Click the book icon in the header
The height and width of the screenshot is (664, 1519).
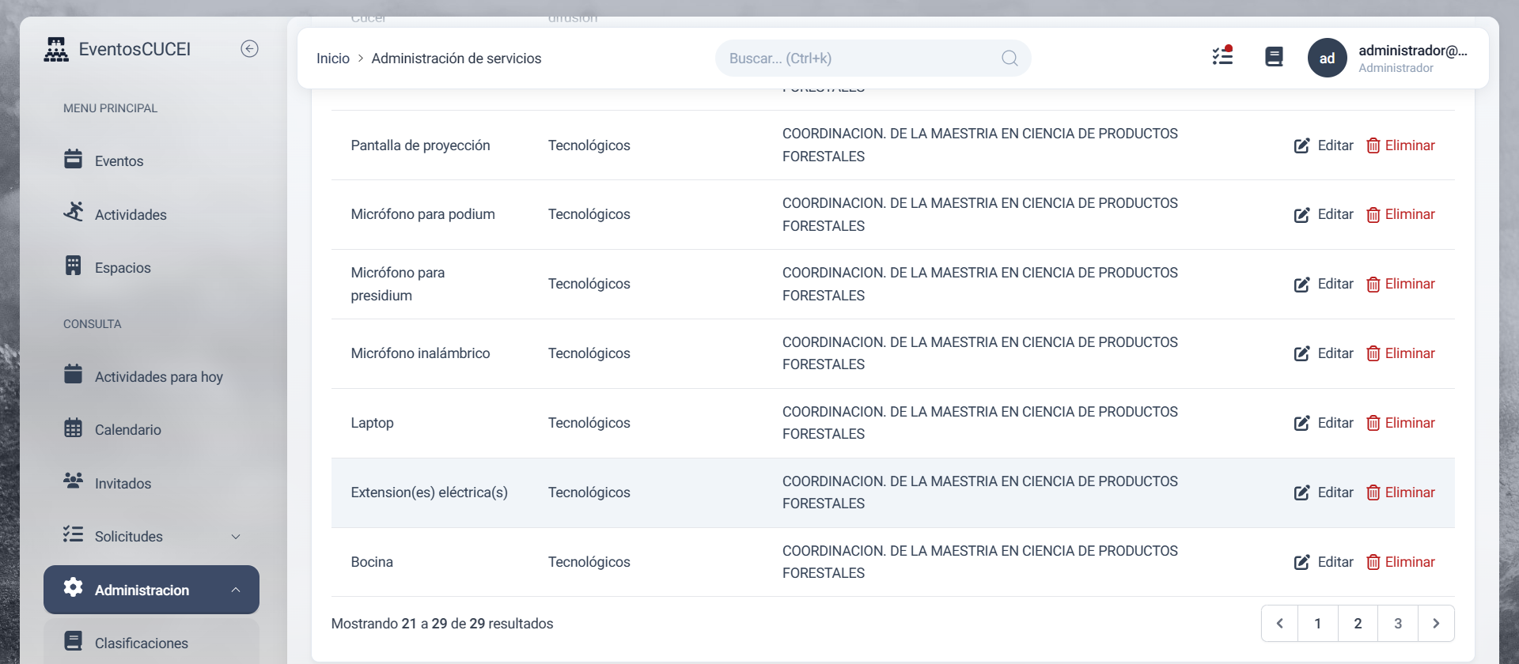point(1274,57)
